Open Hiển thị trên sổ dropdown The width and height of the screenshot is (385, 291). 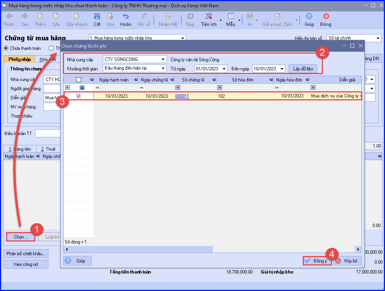pyautogui.click(x=378, y=38)
